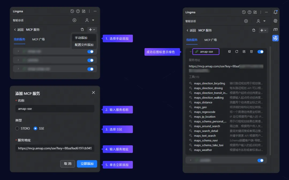This screenshot has width=289, height=180.
Task: Open the plus add dropdown in left MCP header
Action: pyautogui.click(x=92, y=30)
